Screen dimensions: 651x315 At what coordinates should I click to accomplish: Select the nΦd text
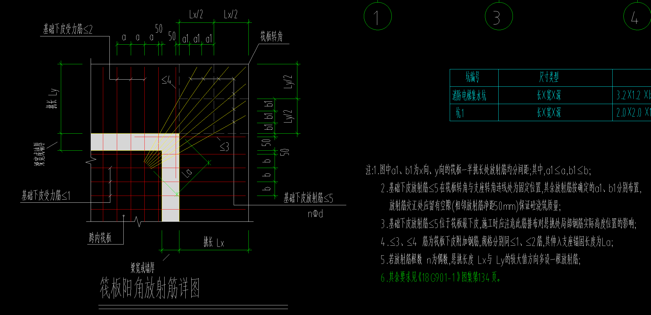tap(315, 214)
